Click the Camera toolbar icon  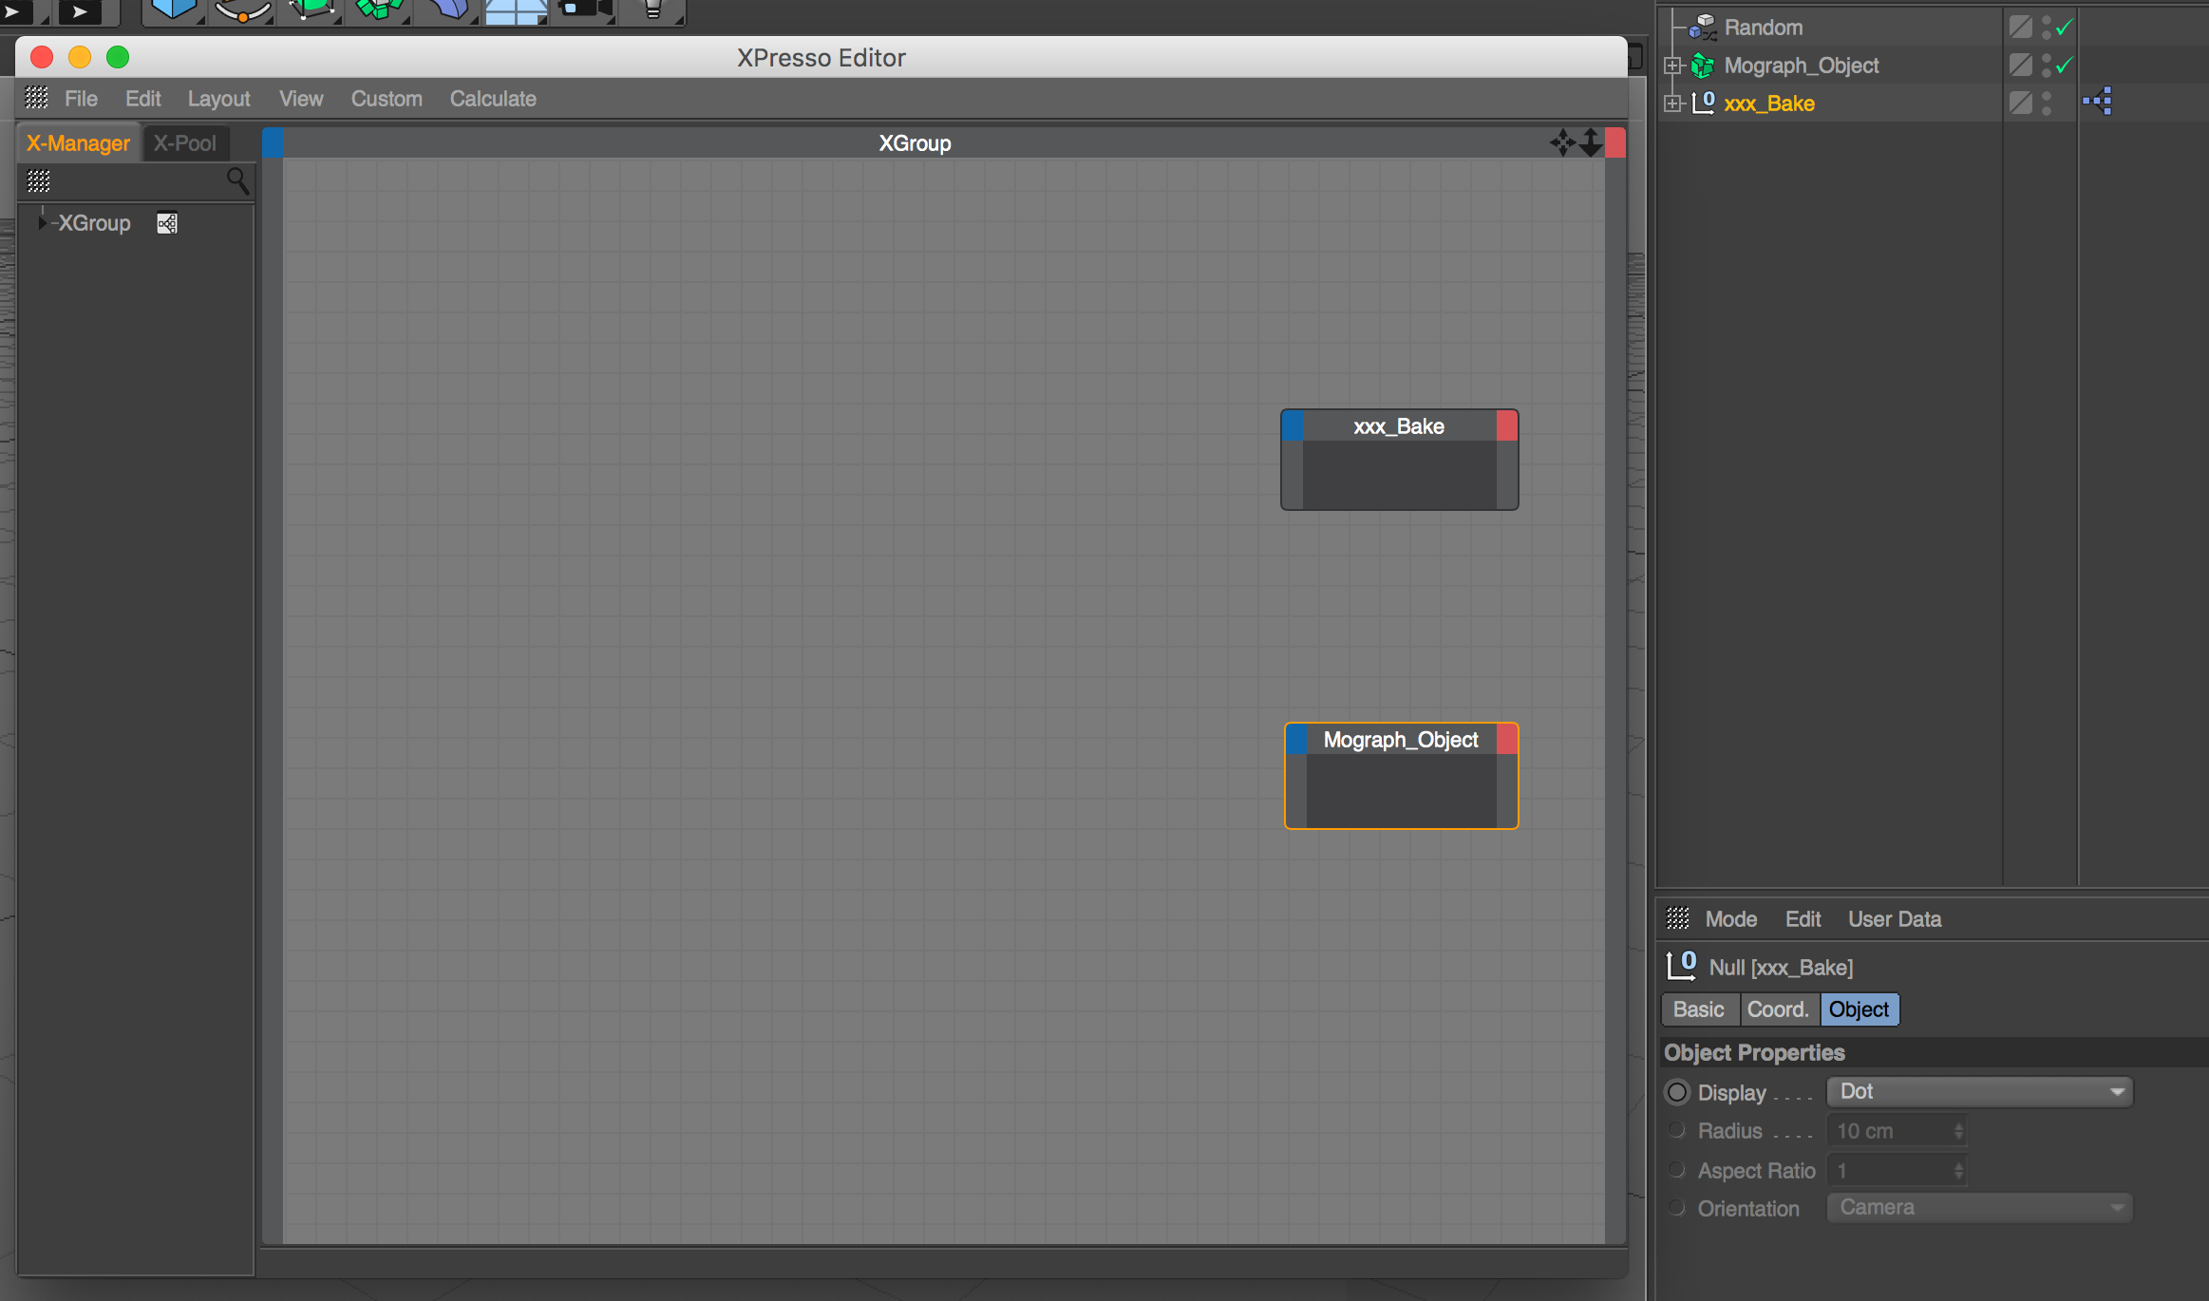583,9
